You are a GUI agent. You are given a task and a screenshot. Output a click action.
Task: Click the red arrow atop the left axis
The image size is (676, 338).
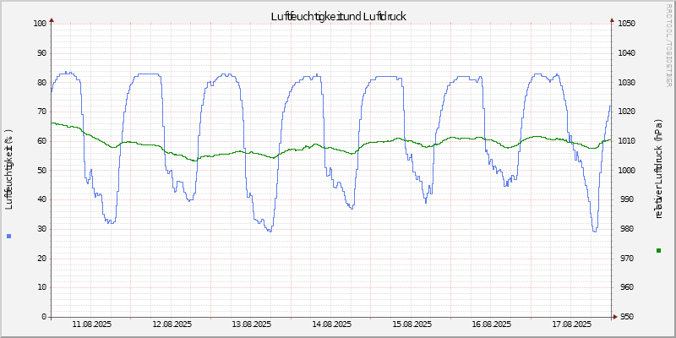pos(52,19)
